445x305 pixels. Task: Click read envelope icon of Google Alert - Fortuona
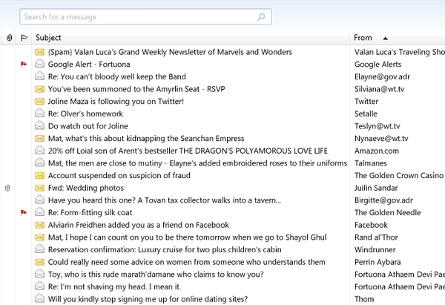pyautogui.click(x=40, y=64)
